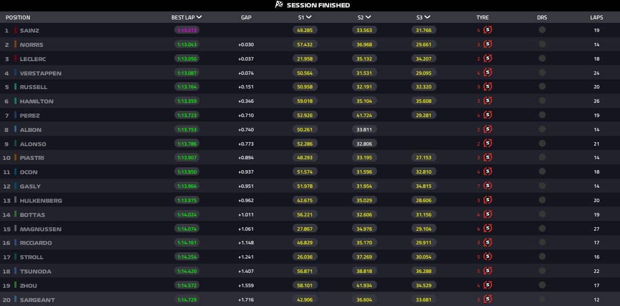620x306 pixels.
Task: Click Norris's team colour bar
Action: point(15,44)
